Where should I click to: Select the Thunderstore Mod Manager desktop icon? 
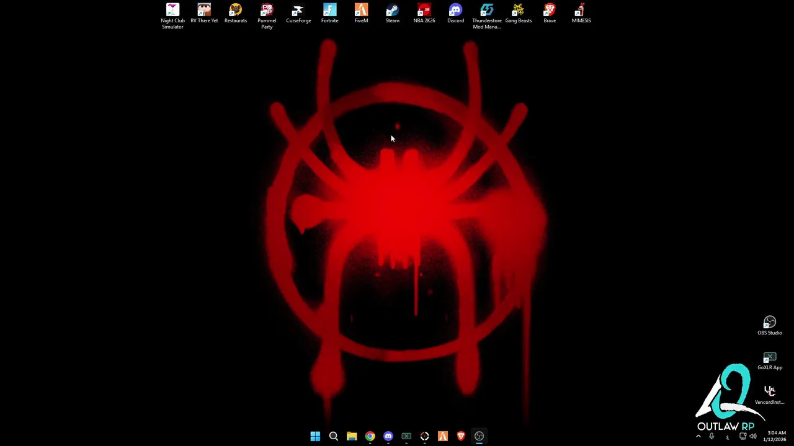pos(487,16)
